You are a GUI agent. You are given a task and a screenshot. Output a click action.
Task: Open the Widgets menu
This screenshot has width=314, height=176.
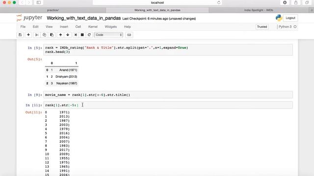110,27
